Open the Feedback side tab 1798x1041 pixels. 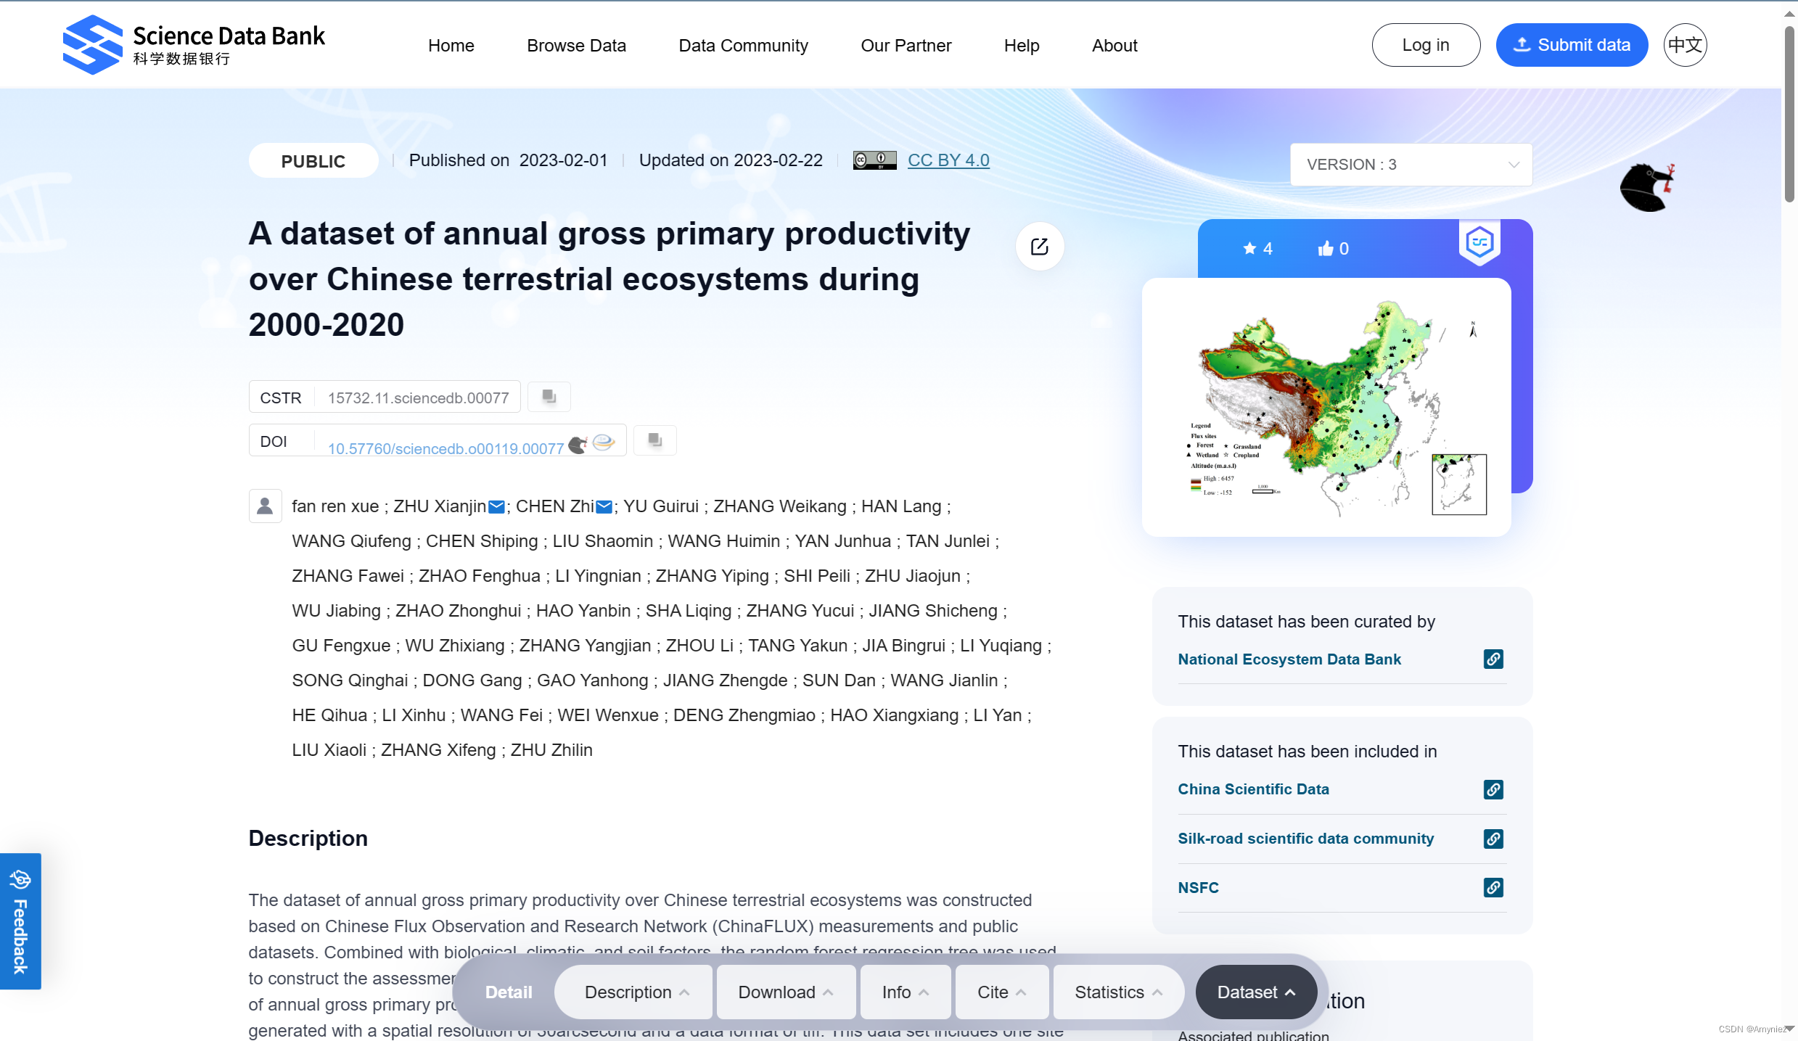[20, 921]
